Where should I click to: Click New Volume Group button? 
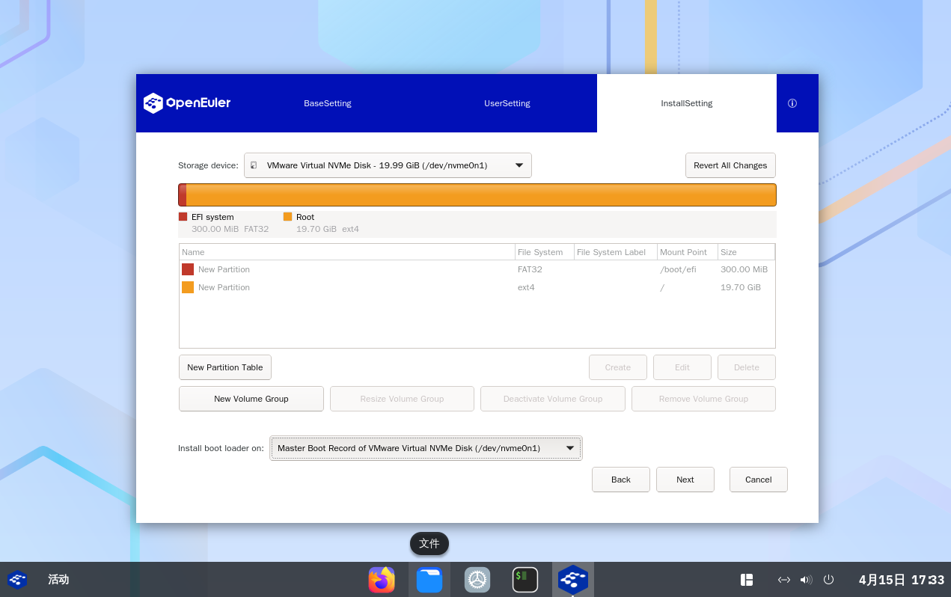(251, 399)
